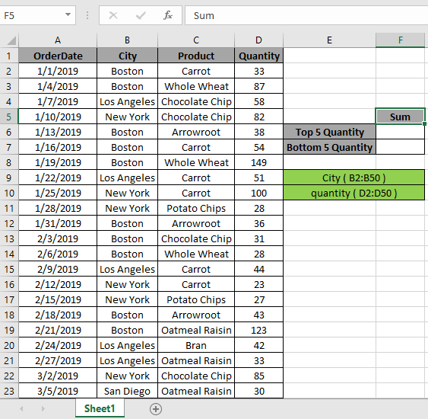Click the Select All corner triangle
This screenshot has width=428, height=419.
coord(11,40)
